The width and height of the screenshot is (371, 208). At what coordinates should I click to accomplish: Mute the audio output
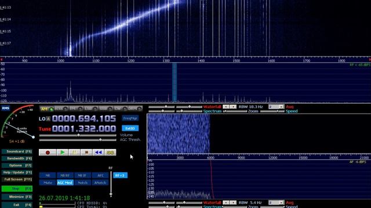click(48, 183)
